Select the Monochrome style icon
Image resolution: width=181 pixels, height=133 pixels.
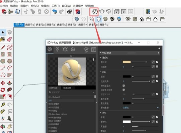pos(119,19)
